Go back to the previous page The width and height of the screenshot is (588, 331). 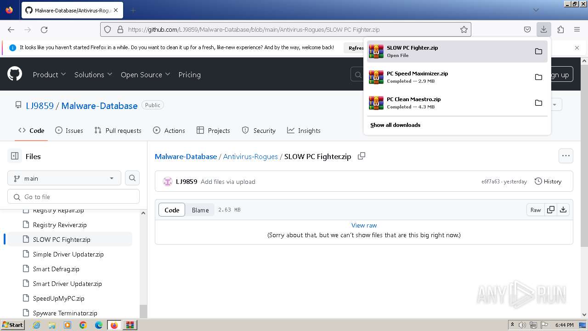click(11, 29)
